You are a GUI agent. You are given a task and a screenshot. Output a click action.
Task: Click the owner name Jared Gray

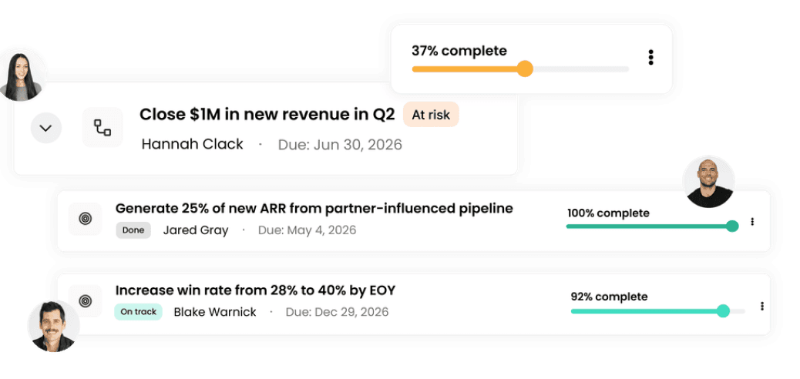point(196,230)
